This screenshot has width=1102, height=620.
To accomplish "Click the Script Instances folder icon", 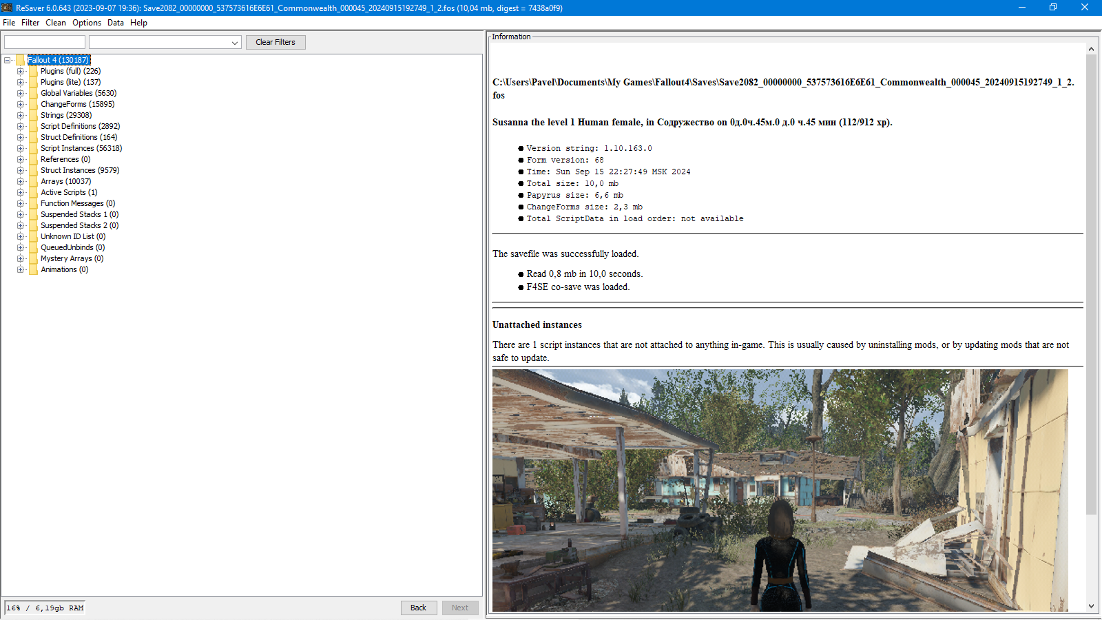I will (x=33, y=148).
